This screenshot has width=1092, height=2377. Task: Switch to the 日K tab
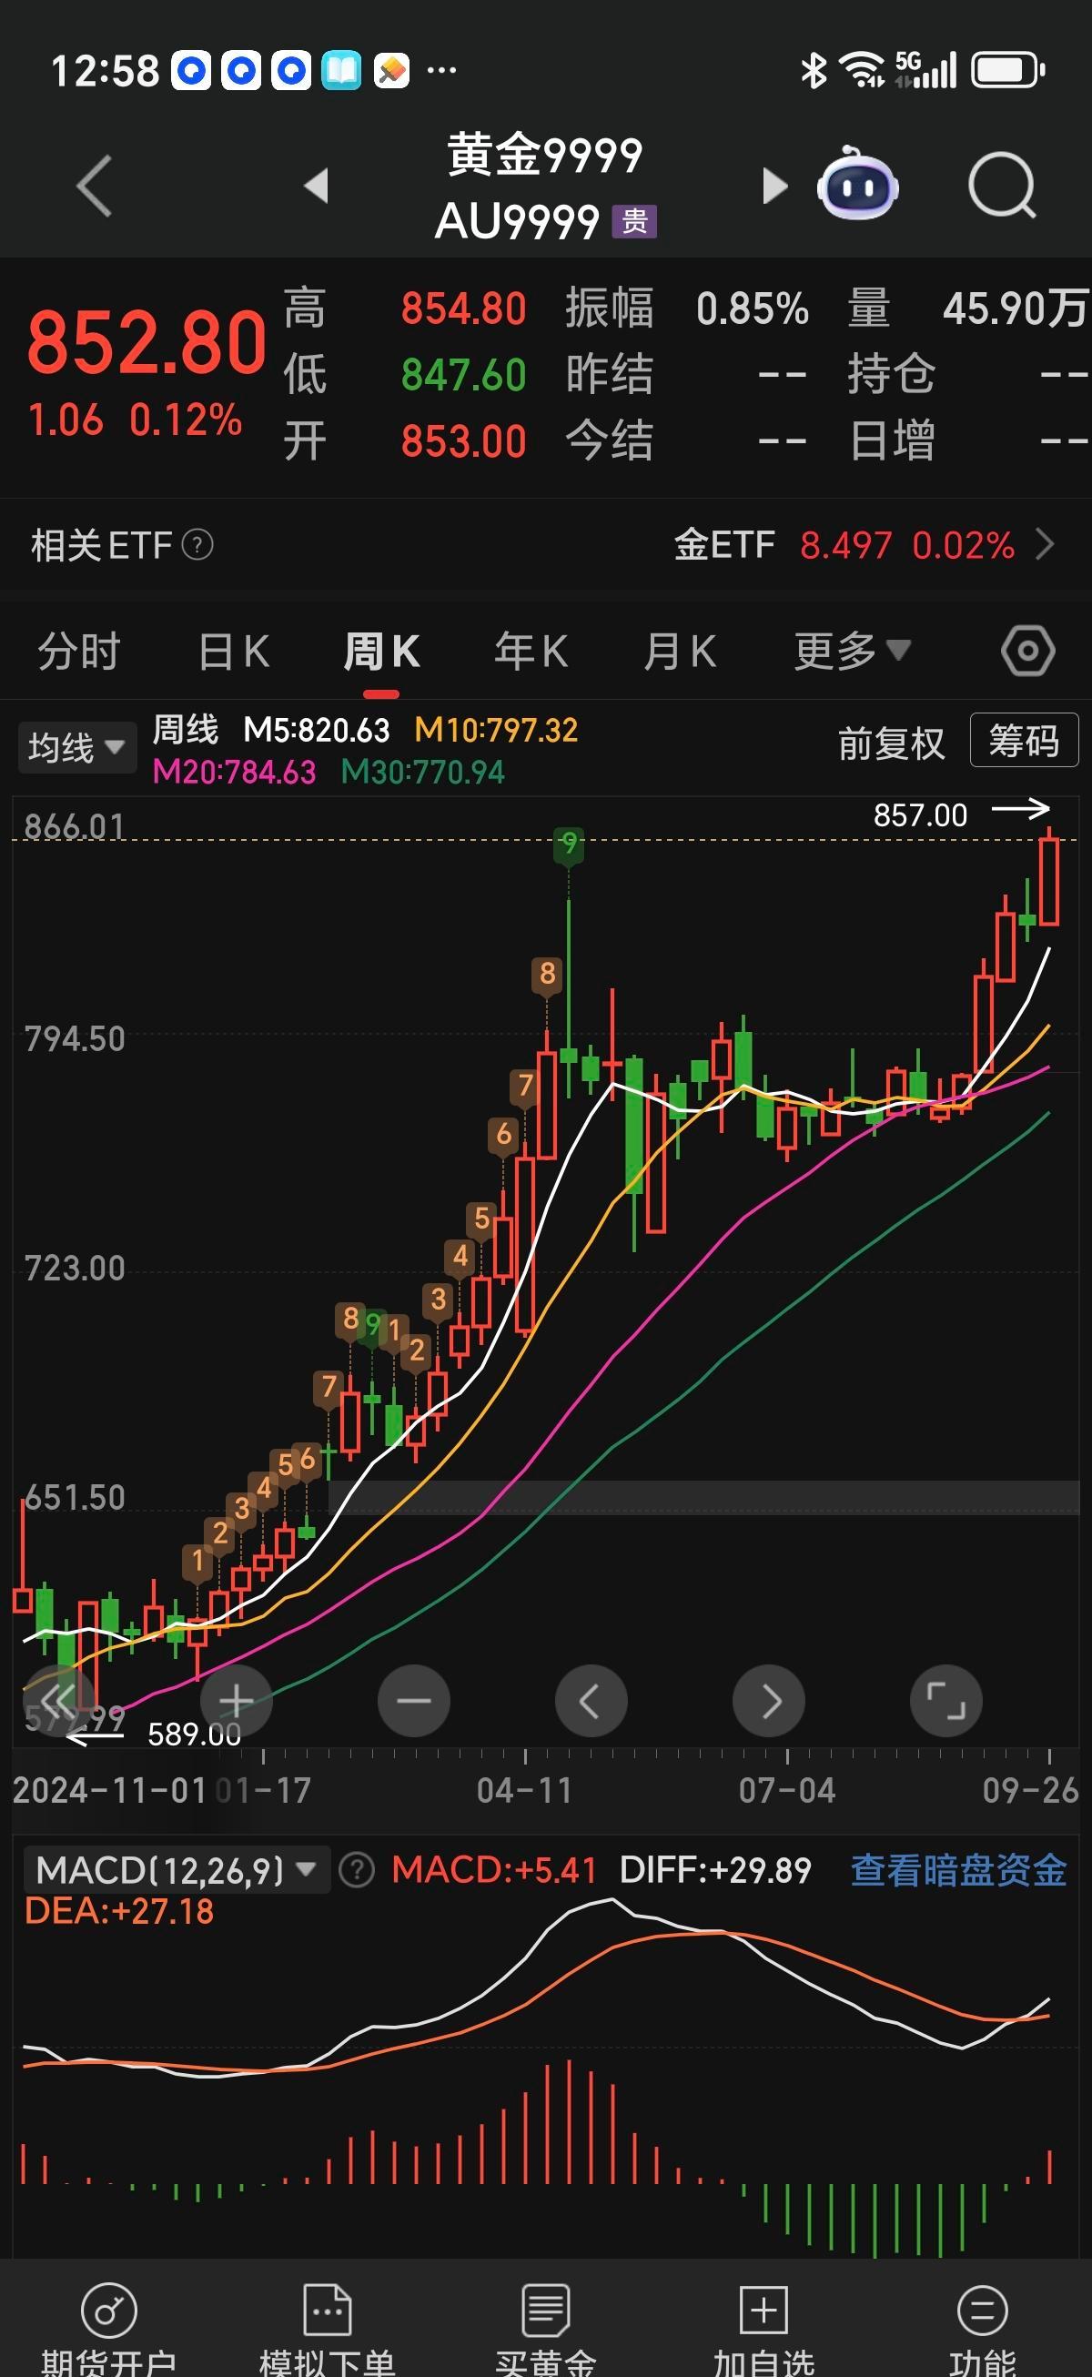click(234, 652)
